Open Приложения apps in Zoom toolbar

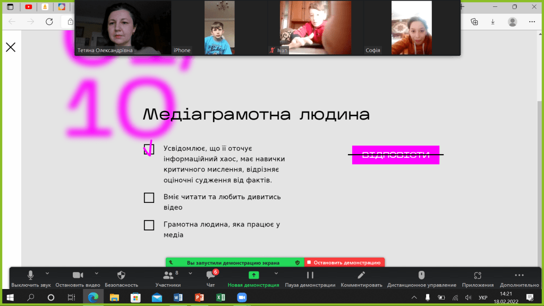coord(478,275)
